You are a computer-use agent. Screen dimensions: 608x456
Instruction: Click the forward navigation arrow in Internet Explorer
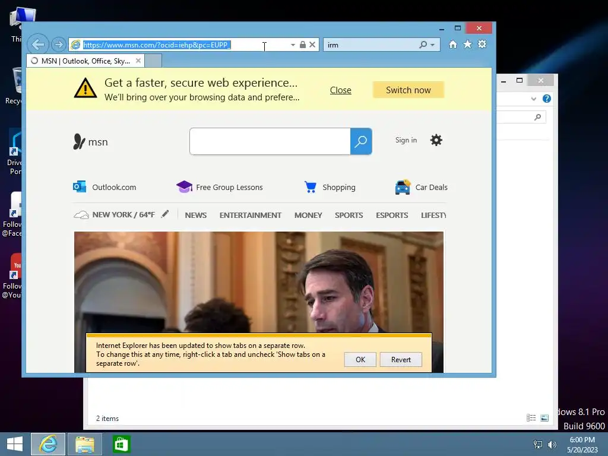59,45
